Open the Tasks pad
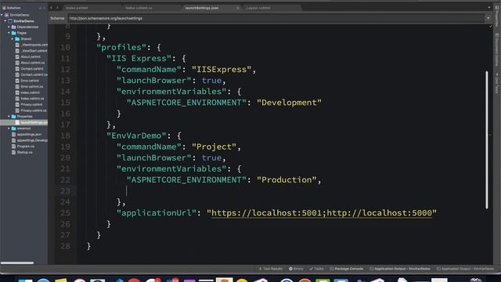Viewport: 501px width, 282px height. (x=316, y=269)
